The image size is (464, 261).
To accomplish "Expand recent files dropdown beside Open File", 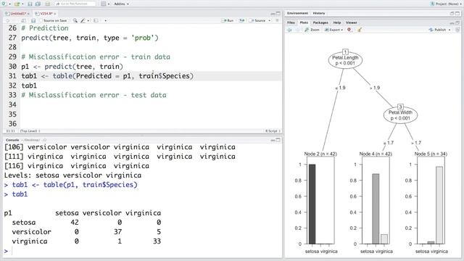I will click(22, 4).
